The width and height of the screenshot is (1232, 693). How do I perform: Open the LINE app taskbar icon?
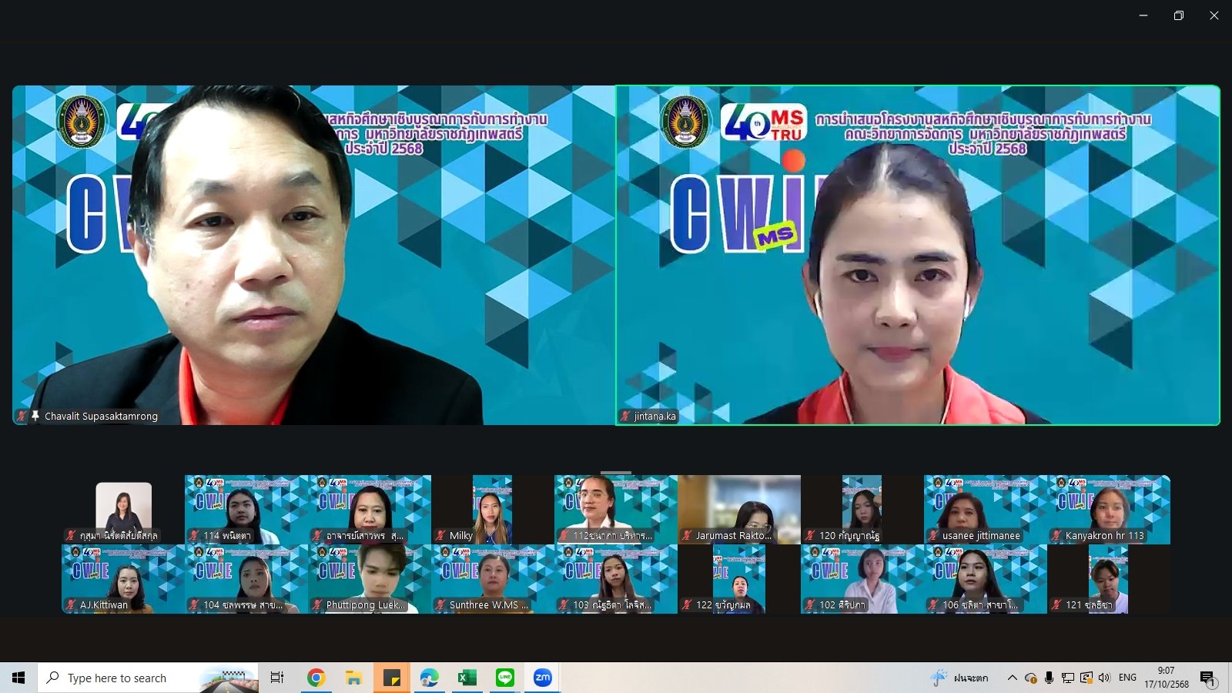[x=505, y=678]
